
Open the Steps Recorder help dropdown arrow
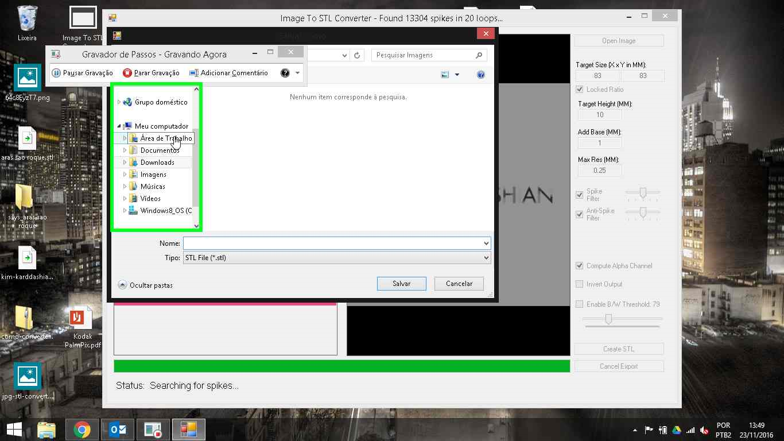(x=297, y=73)
